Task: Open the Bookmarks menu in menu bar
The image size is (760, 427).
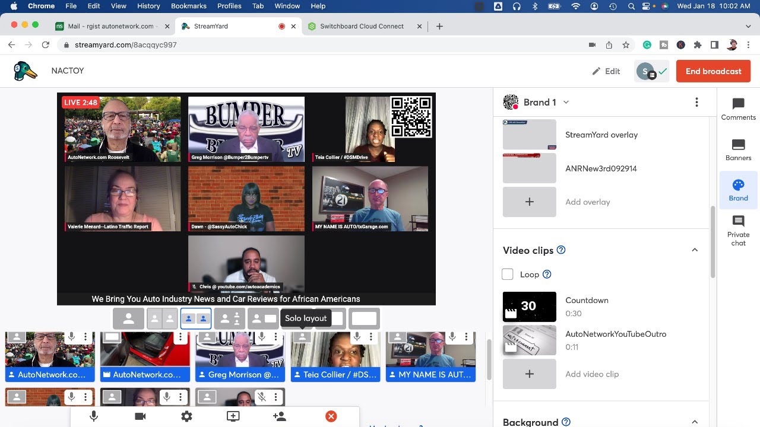Action: pyautogui.click(x=188, y=6)
